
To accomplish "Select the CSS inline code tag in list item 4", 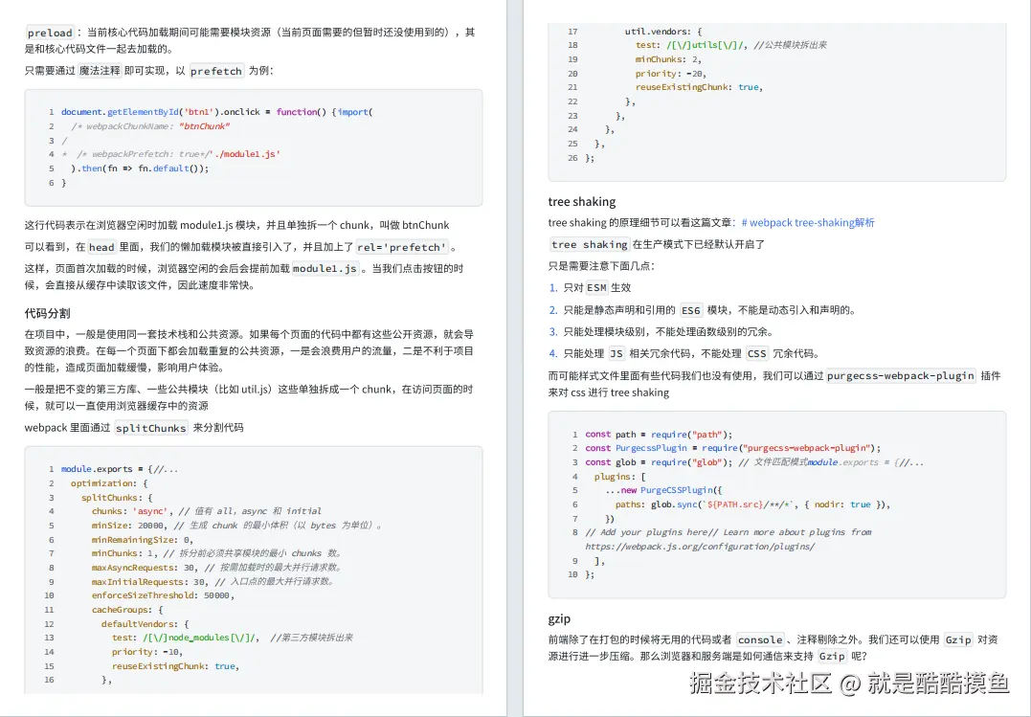I will click(756, 352).
